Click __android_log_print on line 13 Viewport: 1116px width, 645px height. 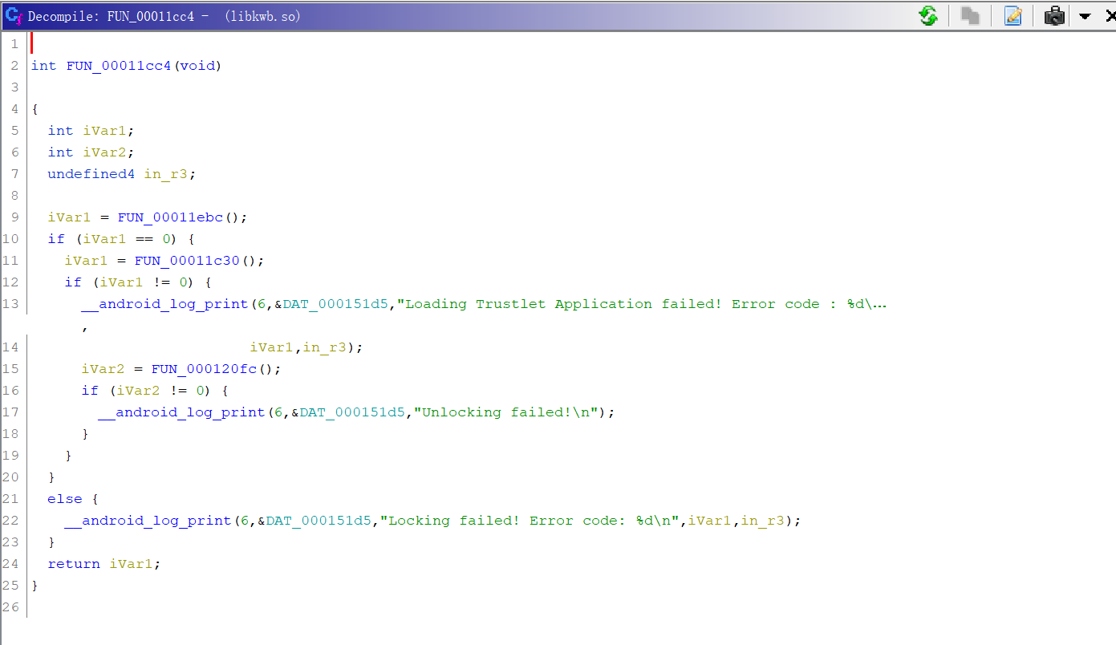click(164, 304)
